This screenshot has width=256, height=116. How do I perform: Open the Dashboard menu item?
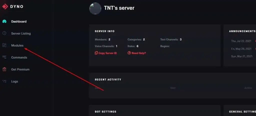[x=19, y=21]
